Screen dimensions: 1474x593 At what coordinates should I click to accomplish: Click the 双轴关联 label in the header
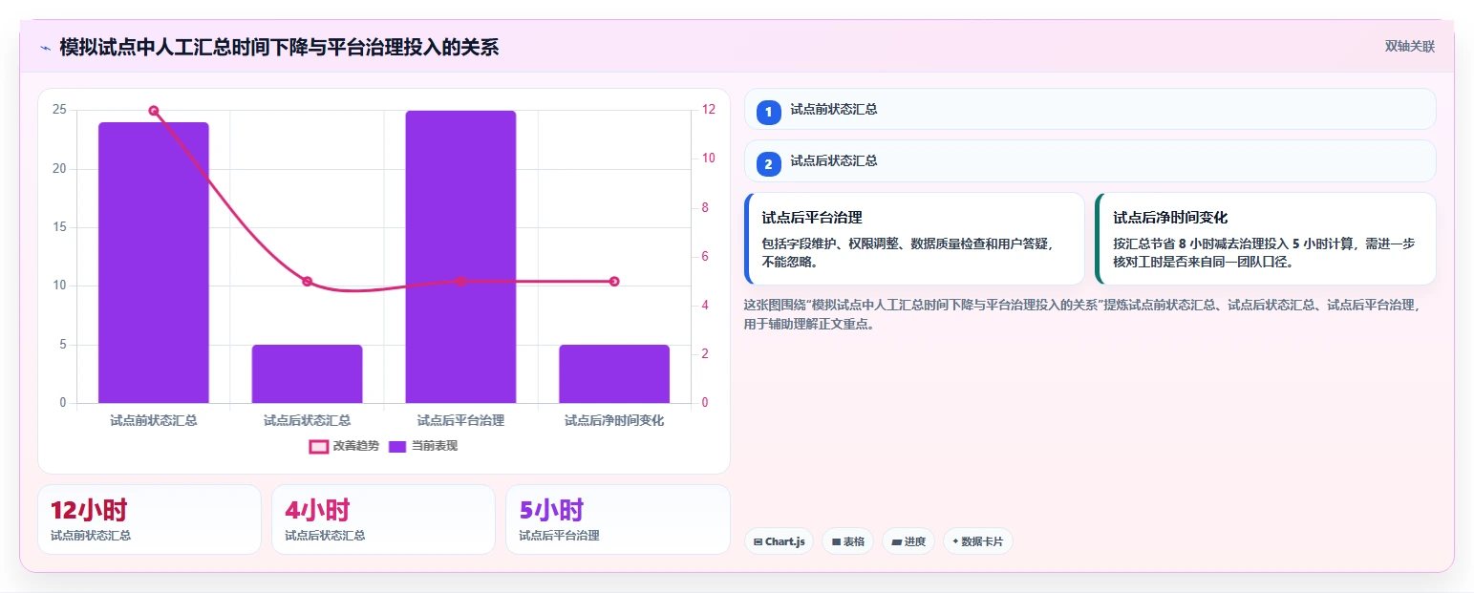pos(1410,47)
